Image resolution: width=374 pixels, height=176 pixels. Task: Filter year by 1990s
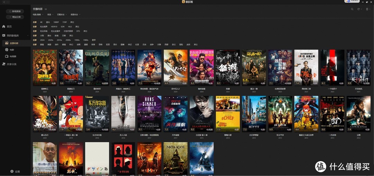pos(77,40)
